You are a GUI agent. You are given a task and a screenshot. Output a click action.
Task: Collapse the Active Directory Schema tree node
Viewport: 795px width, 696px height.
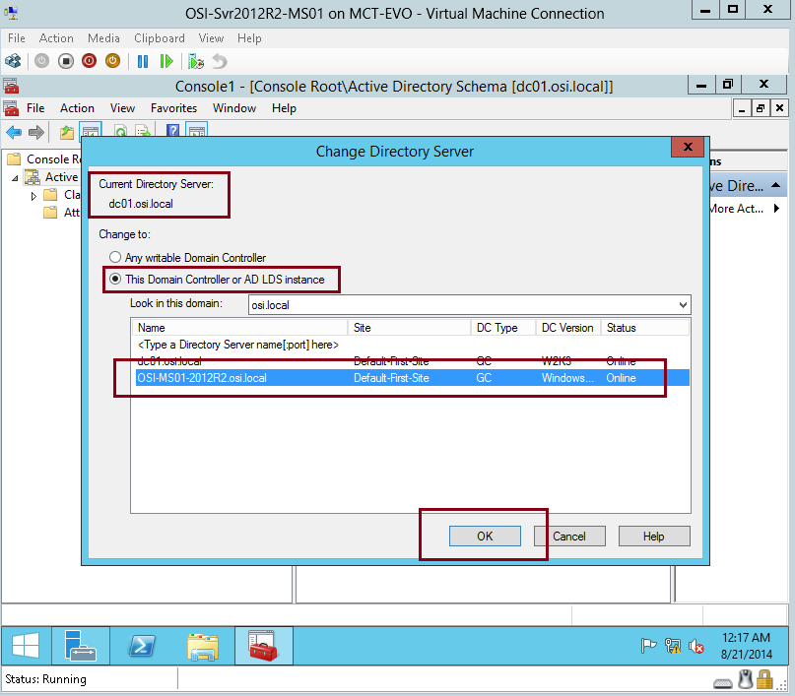tap(15, 178)
